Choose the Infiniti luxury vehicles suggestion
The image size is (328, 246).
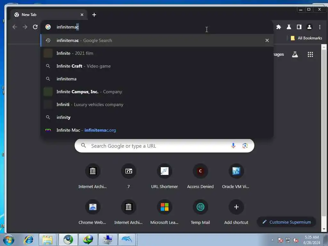(157, 105)
